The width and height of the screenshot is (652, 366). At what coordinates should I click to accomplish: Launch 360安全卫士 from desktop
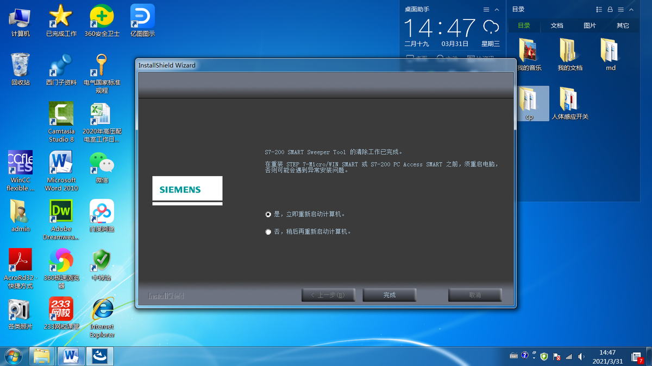(102, 21)
